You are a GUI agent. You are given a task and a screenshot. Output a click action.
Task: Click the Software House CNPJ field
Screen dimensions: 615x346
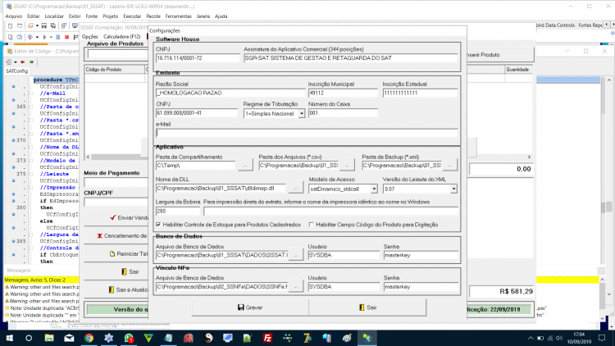pos(198,58)
